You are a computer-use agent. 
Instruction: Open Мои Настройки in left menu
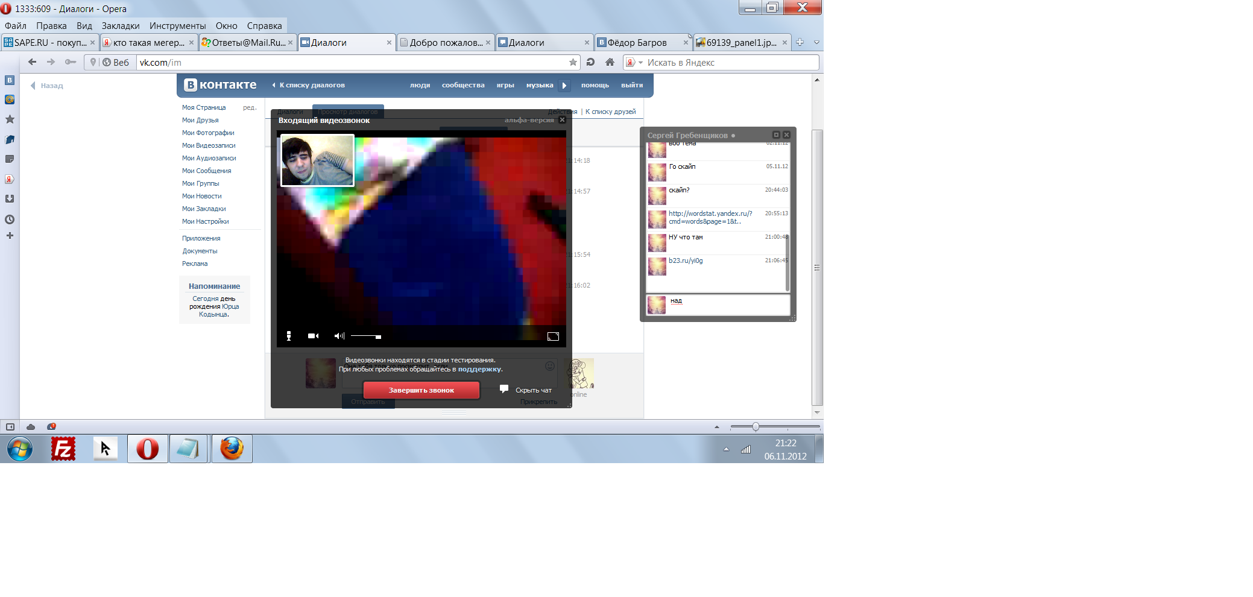tap(206, 221)
